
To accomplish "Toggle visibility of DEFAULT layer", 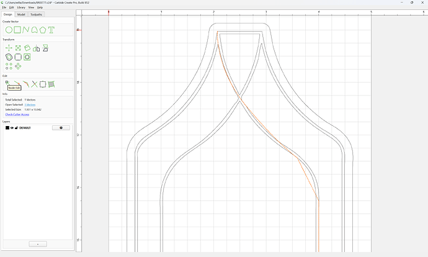I will point(12,128).
